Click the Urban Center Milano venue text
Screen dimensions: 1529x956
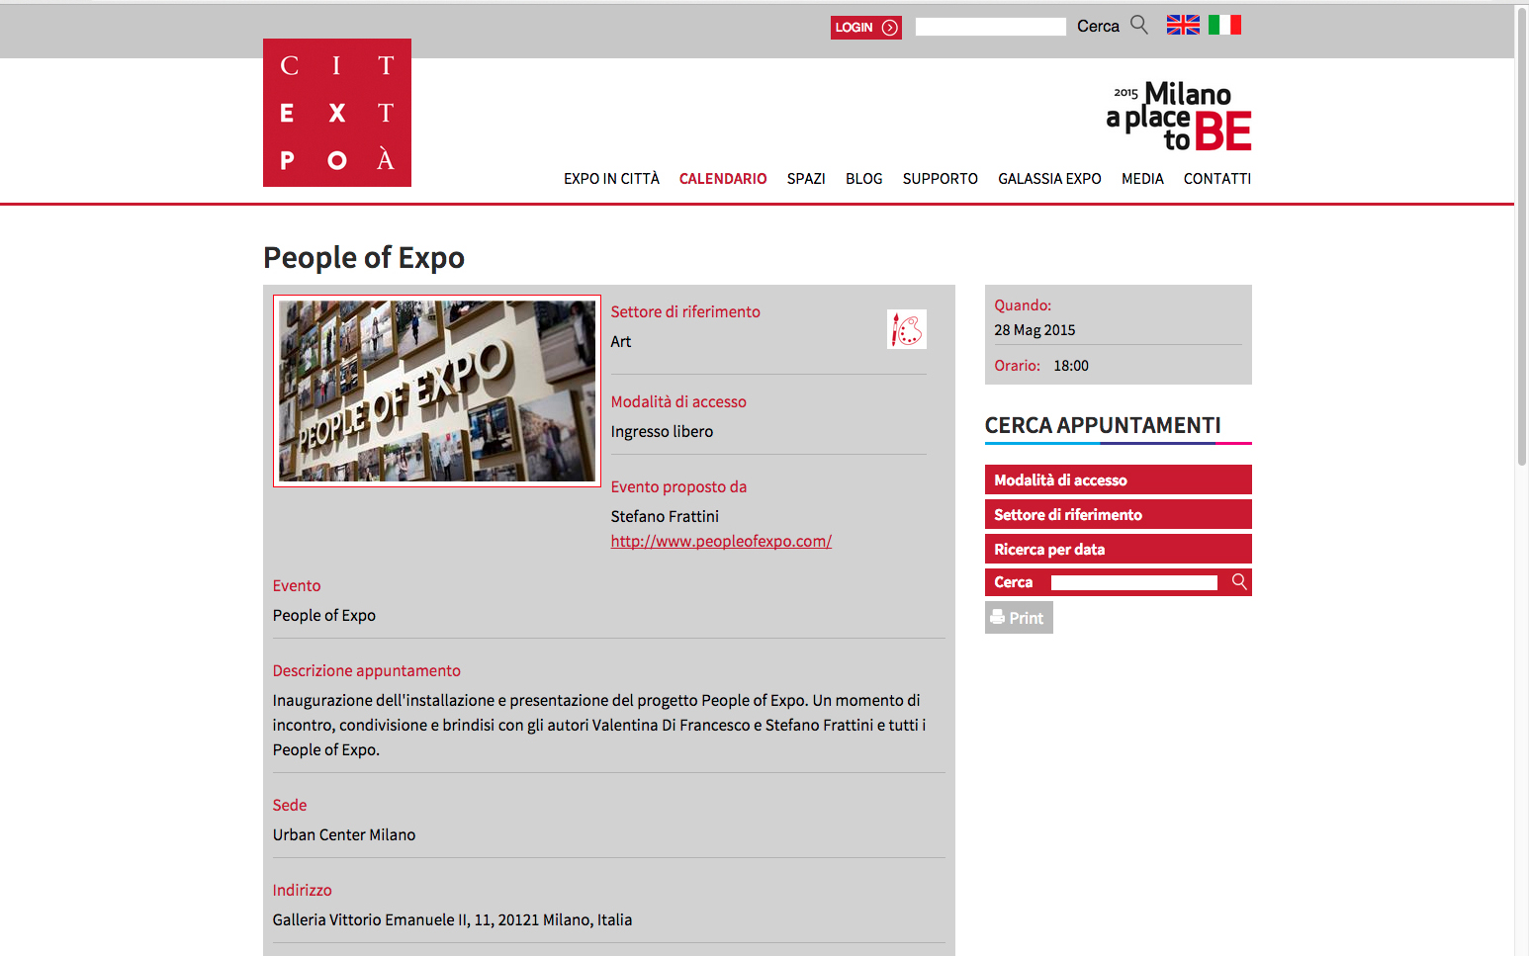(x=344, y=834)
